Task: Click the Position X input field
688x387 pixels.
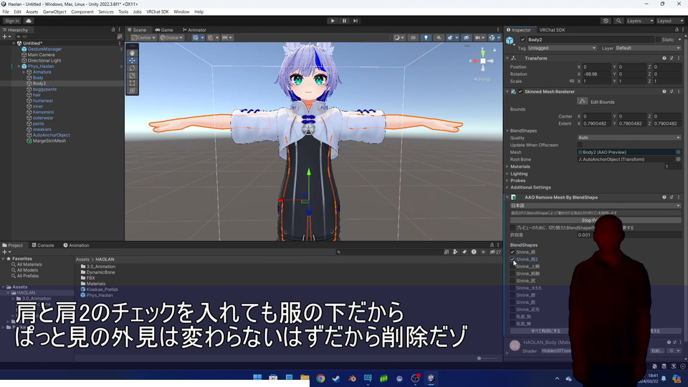Action: click(x=596, y=67)
